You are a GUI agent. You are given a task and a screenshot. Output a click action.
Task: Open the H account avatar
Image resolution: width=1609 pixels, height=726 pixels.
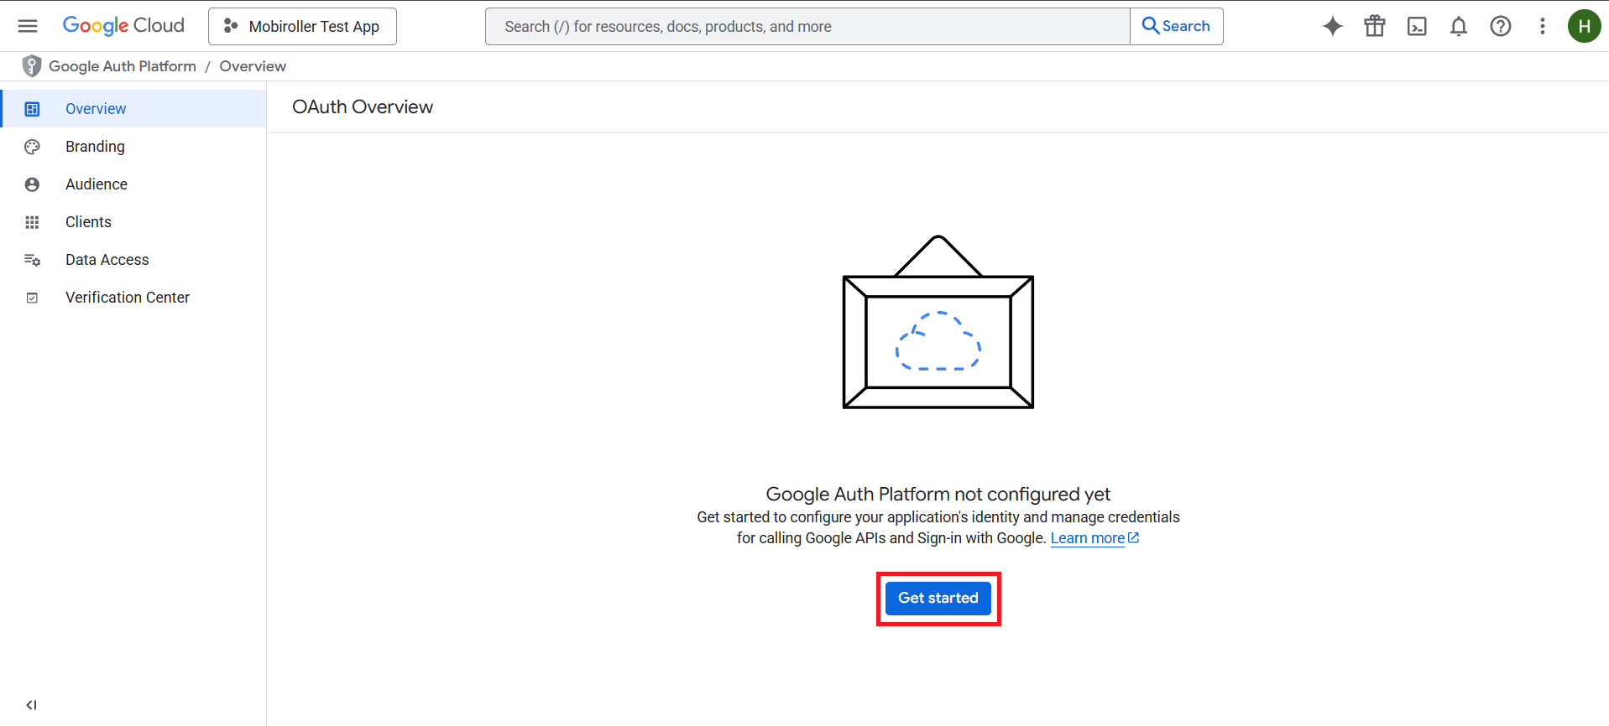1585,26
